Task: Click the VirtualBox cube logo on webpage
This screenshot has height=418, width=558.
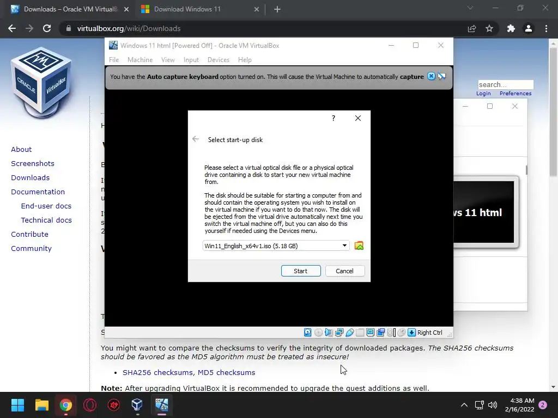Action: [x=41, y=83]
